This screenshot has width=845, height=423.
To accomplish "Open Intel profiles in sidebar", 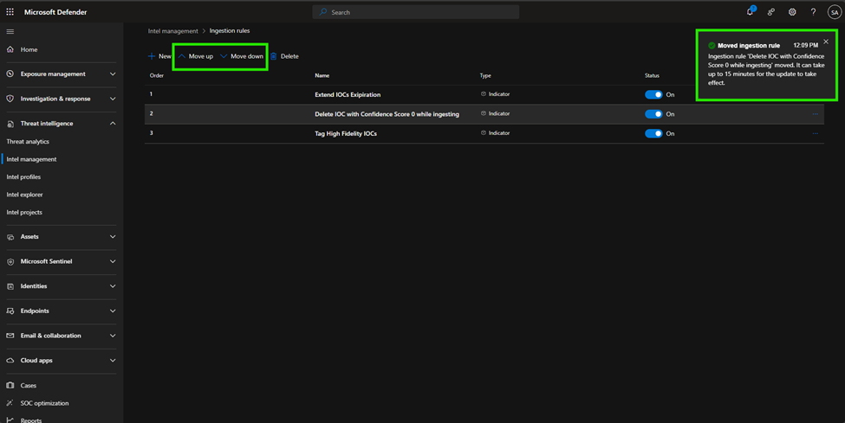I will point(23,176).
